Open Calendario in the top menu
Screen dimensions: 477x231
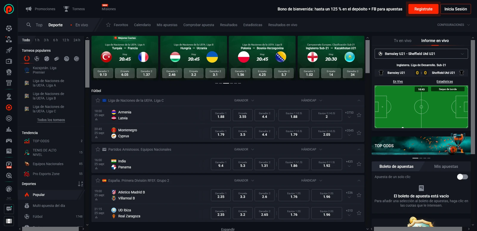(142, 25)
